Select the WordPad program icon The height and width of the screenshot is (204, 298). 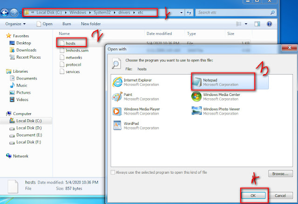117,125
